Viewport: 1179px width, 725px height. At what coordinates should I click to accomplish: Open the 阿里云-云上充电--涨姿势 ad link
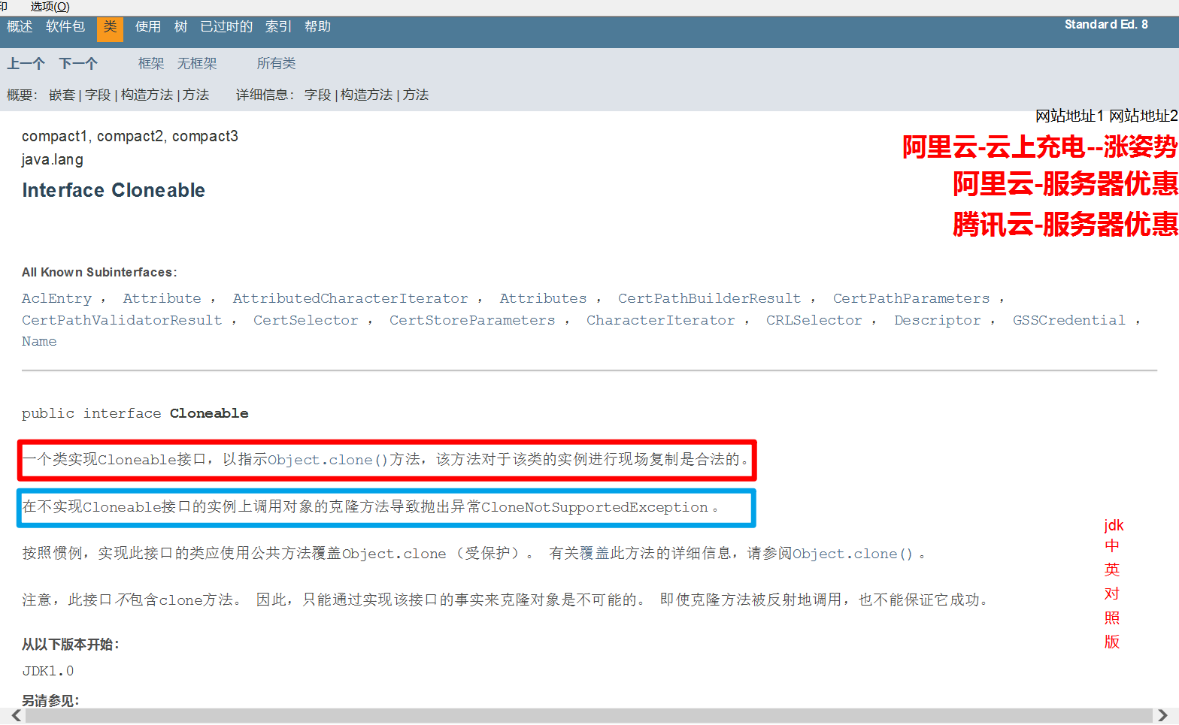tap(1039, 147)
